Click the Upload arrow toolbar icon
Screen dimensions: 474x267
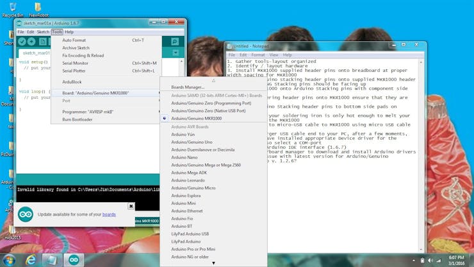31,42
